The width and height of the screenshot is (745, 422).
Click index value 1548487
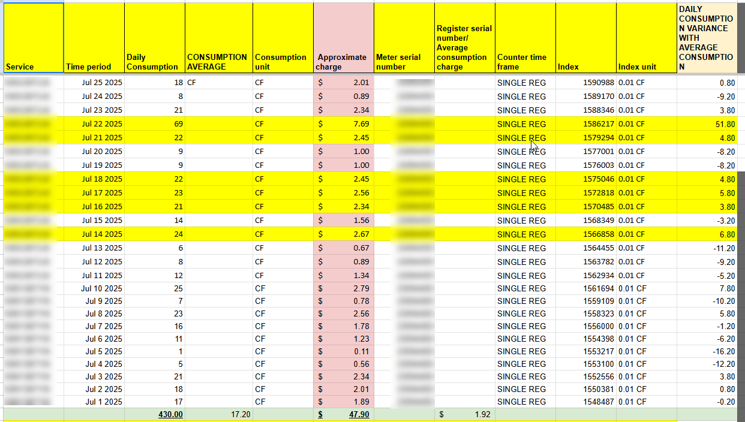pos(586,402)
